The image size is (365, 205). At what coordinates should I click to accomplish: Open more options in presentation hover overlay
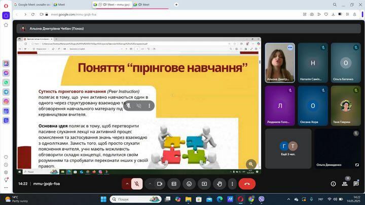[x=149, y=106]
